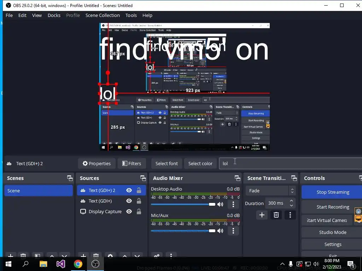Open Windows Start menu
This screenshot has height=271, width=362.
[8, 264]
